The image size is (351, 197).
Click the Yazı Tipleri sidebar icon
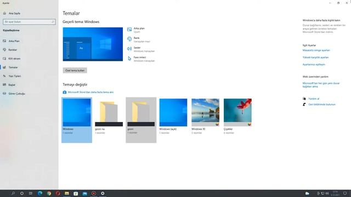tap(4, 76)
